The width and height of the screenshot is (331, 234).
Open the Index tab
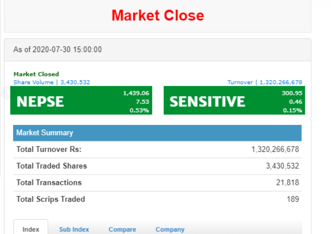31,229
